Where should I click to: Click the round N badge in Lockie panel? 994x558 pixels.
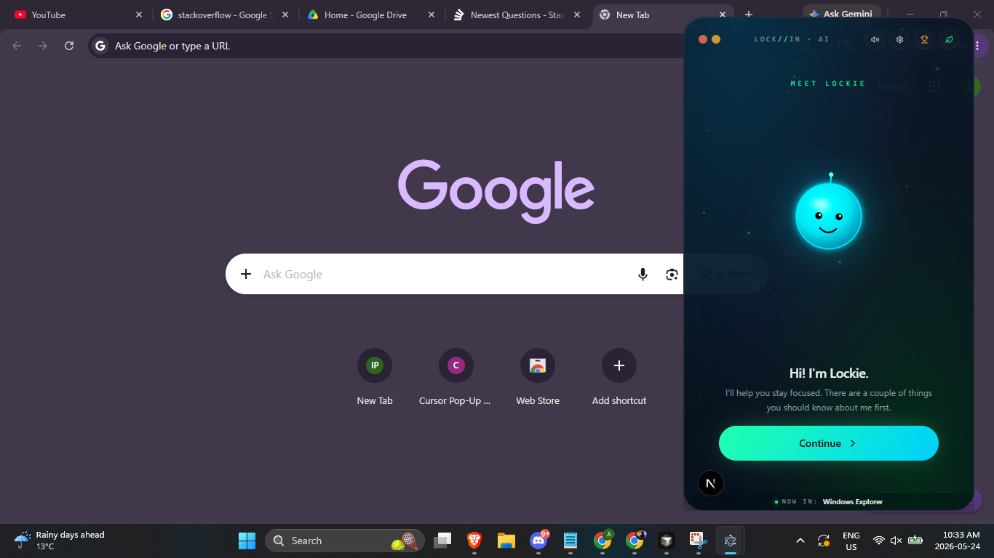711,483
